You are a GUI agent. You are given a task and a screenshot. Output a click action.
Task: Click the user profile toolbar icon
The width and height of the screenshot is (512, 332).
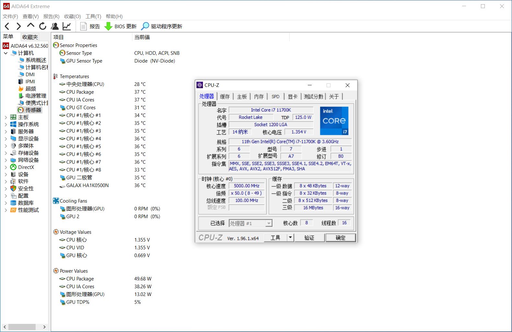[55, 26]
